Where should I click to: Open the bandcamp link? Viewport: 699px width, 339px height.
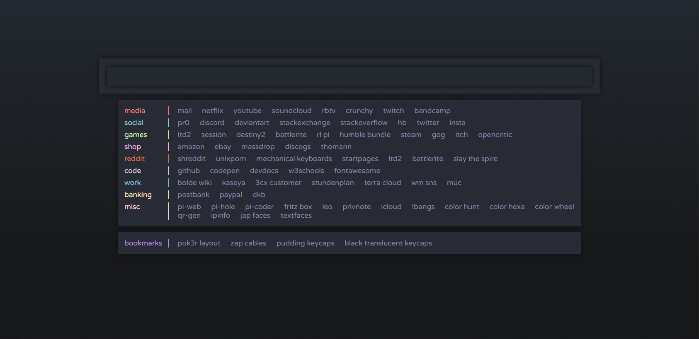pos(432,111)
